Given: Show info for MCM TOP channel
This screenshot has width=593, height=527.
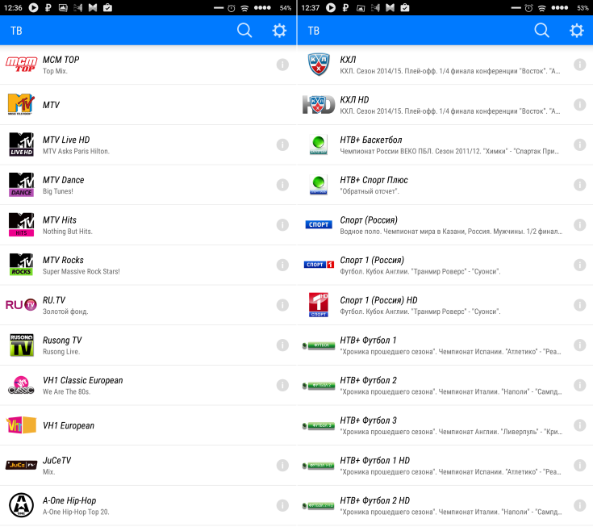Looking at the screenshot, I should (282, 65).
